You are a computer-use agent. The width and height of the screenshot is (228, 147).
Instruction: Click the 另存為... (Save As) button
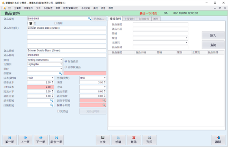click(99, 19)
